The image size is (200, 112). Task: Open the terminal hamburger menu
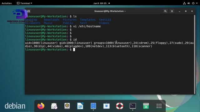point(172,11)
